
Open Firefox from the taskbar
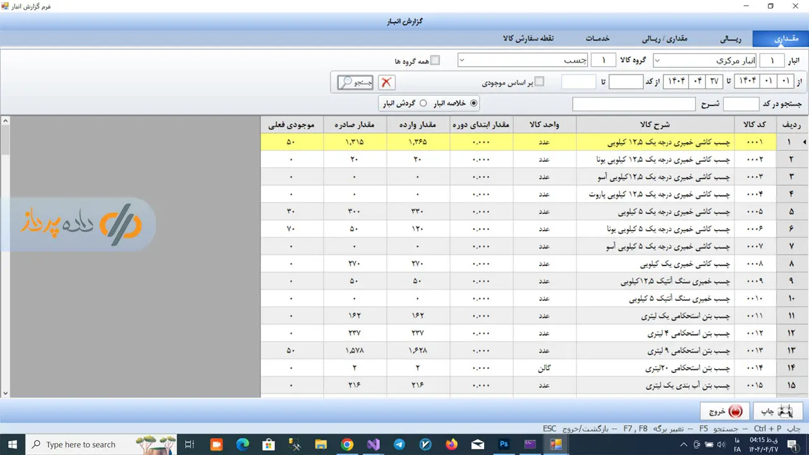pos(451,444)
